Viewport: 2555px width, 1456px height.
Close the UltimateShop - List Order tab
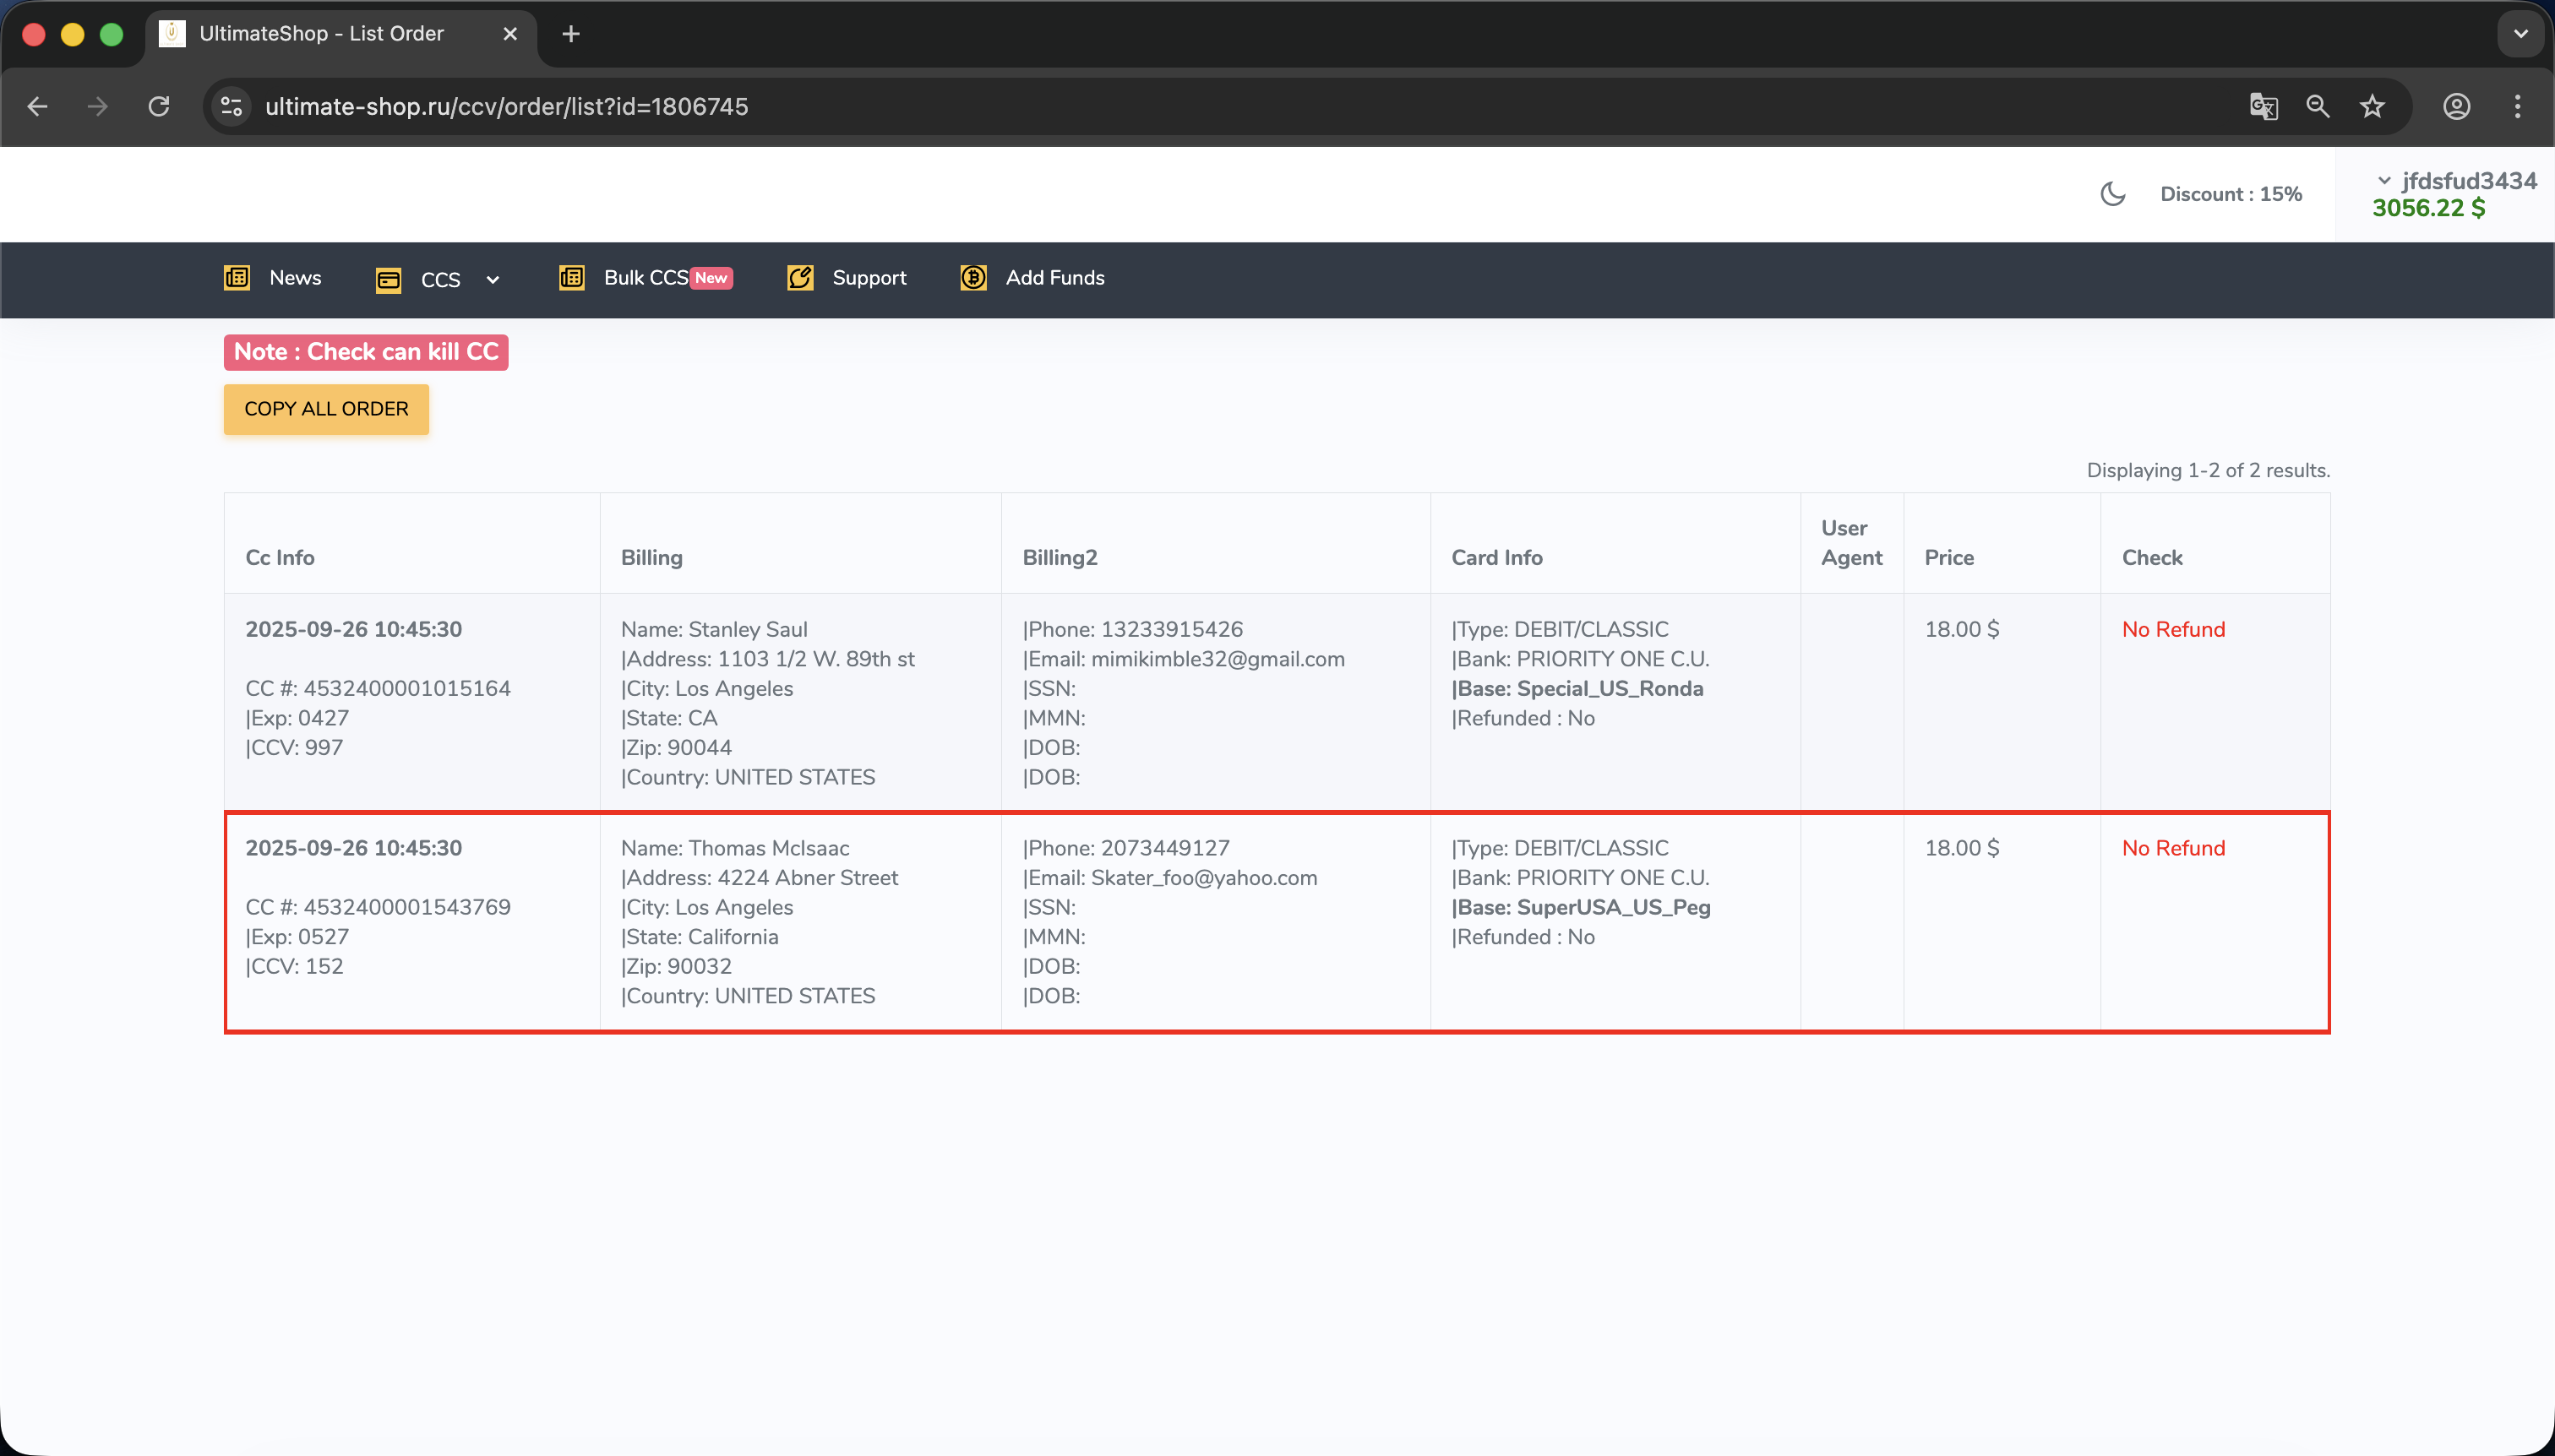point(510,34)
